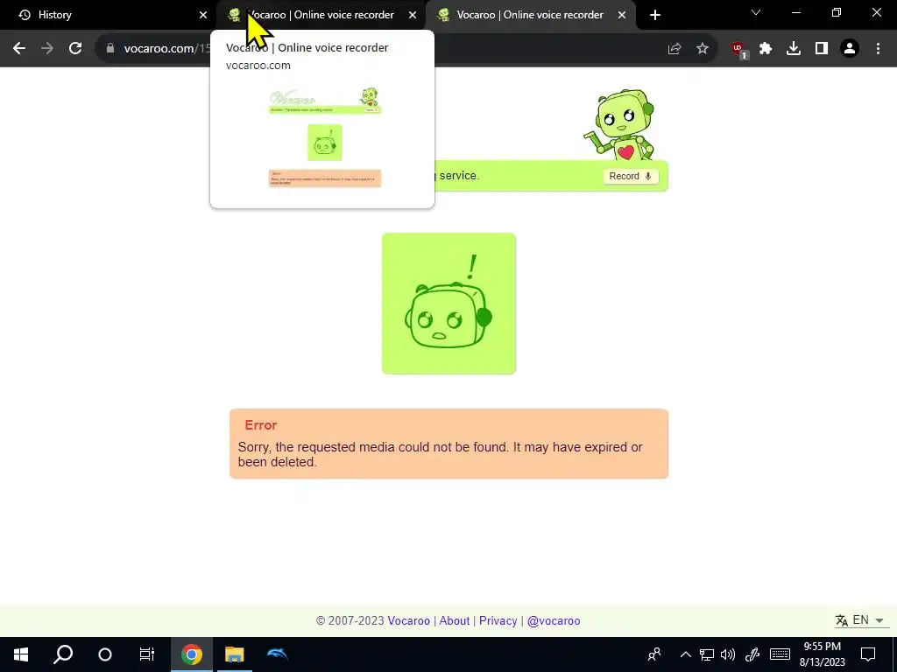Open the People icon in system tray
This screenshot has width=897, height=672.
654,654
